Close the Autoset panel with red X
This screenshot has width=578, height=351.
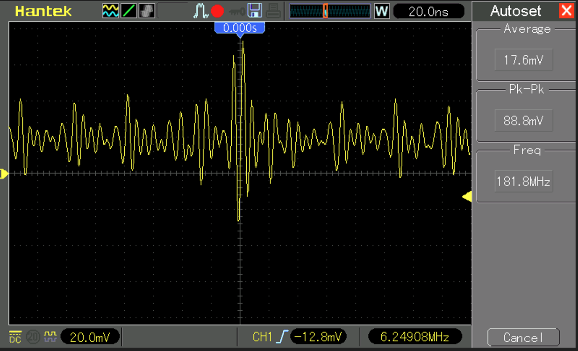coord(566,10)
